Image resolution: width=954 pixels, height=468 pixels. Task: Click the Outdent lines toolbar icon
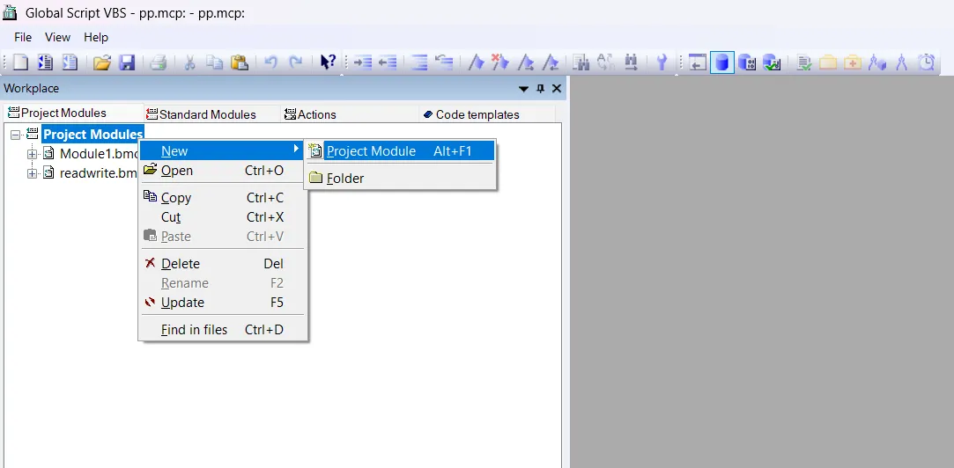[388, 62]
